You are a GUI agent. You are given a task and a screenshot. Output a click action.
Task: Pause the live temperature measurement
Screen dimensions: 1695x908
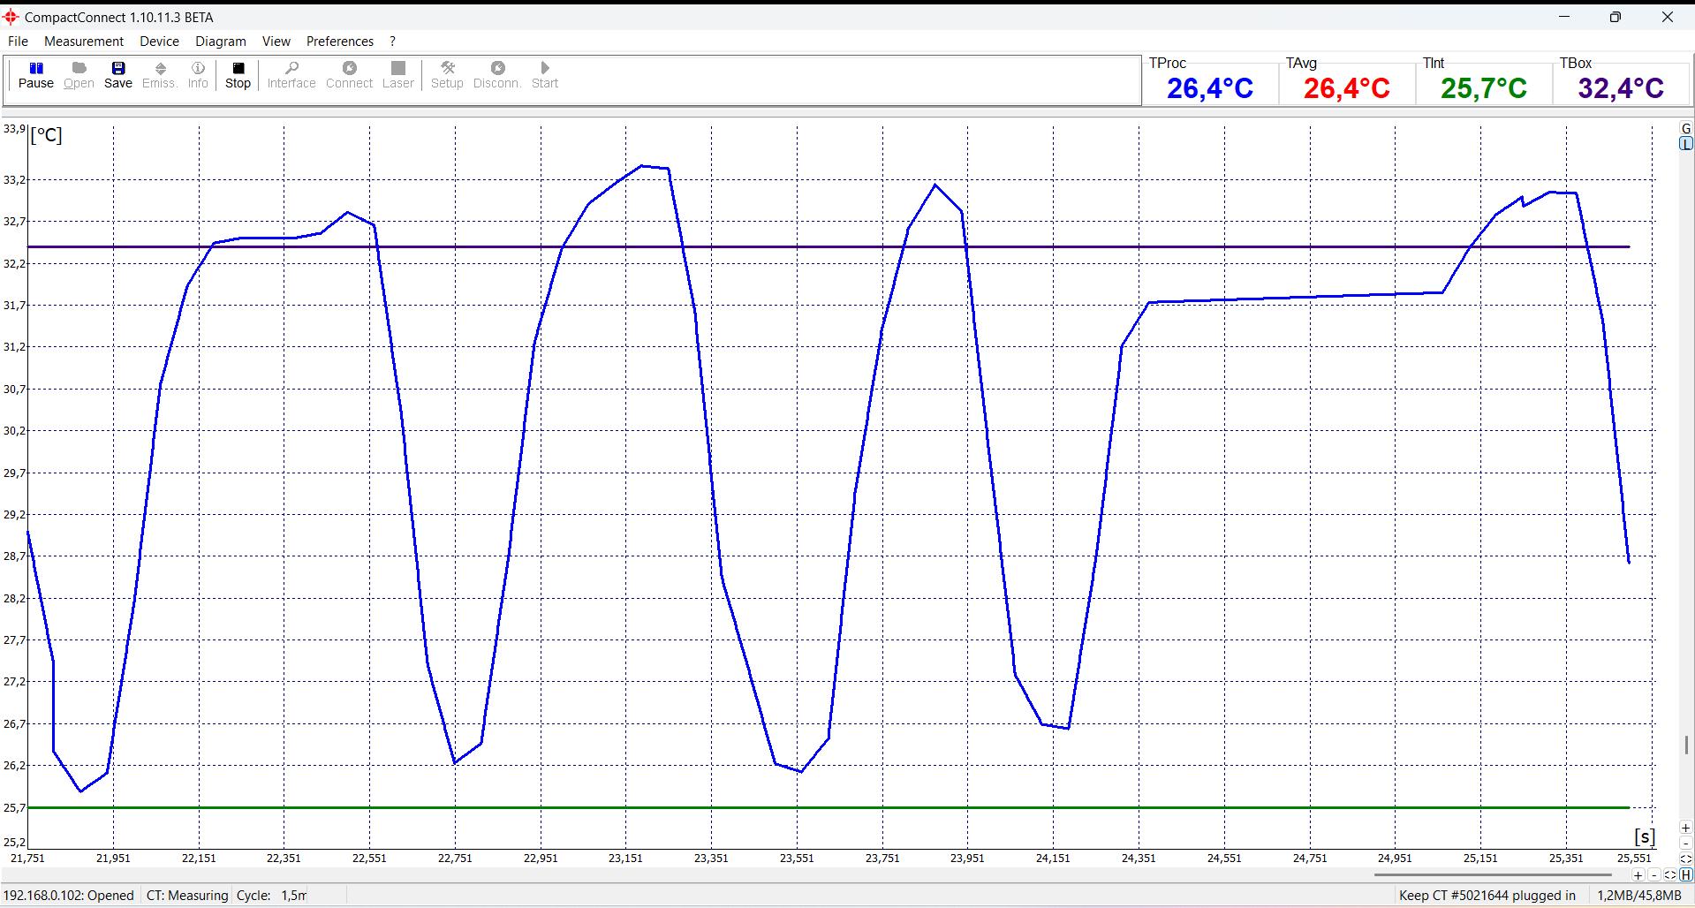click(x=36, y=75)
